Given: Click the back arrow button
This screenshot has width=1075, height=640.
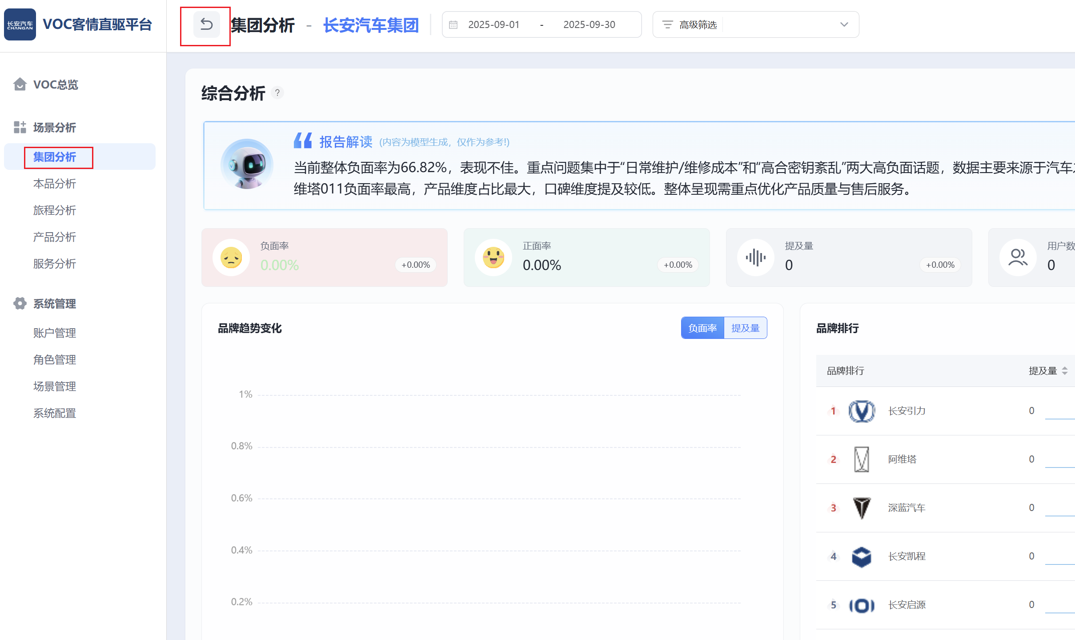Looking at the screenshot, I should 206,24.
